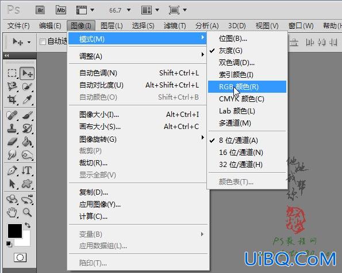The height and width of the screenshot is (273, 342).
Task: Click 位图(B)... bitmap mode entry
Action: click(247, 39)
